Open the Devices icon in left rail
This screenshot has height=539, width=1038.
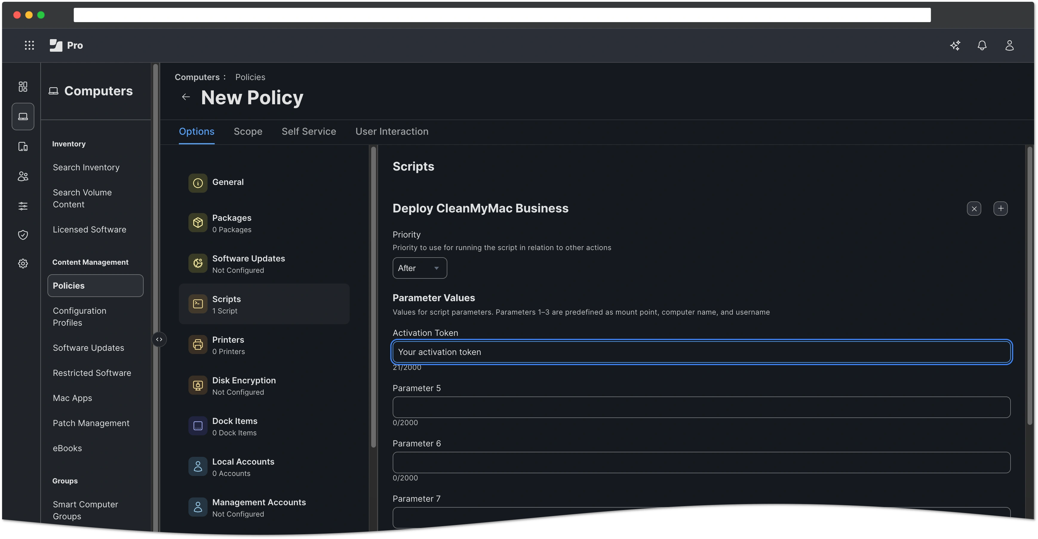point(23,146)
